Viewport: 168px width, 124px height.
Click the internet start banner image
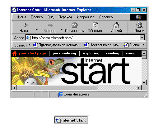[77, 71]
